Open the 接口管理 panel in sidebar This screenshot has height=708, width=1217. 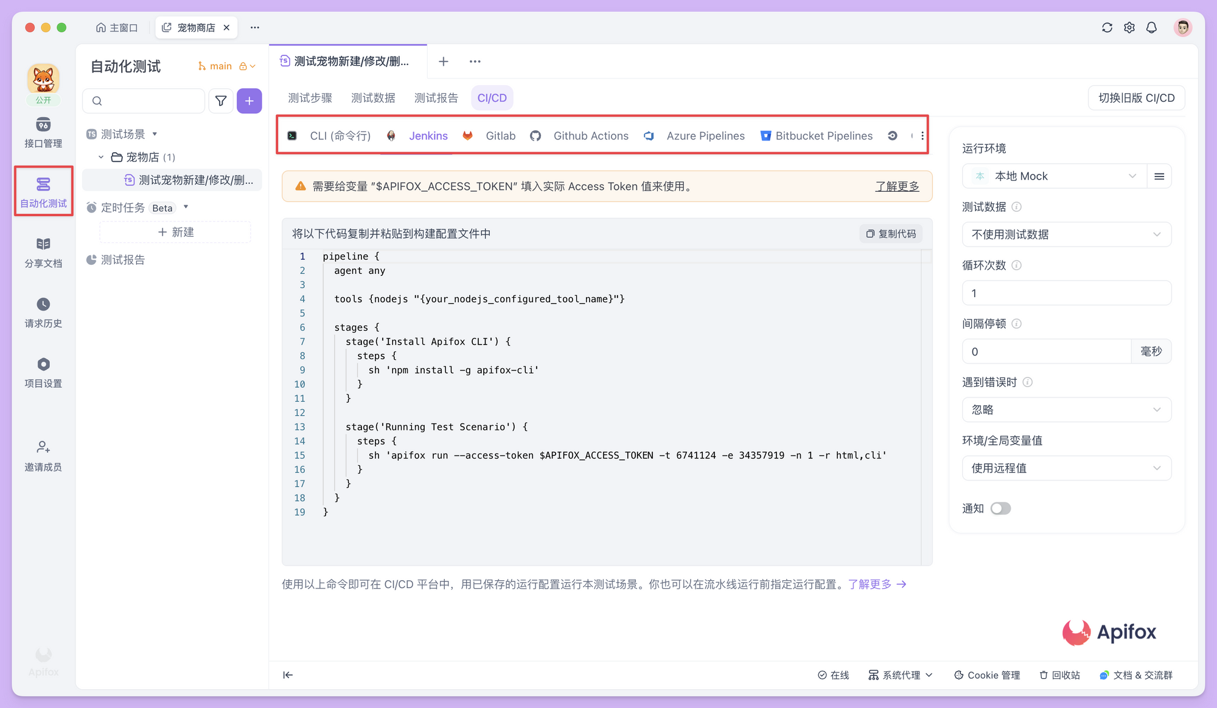click(43, 132)
